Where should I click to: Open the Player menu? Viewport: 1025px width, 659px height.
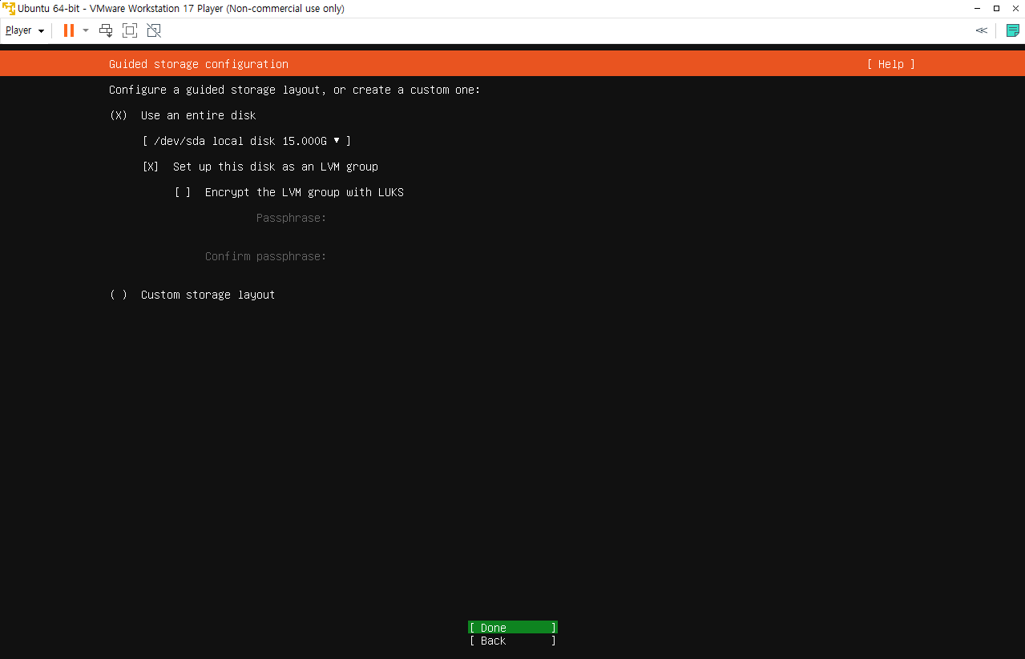tap(25, 30)
